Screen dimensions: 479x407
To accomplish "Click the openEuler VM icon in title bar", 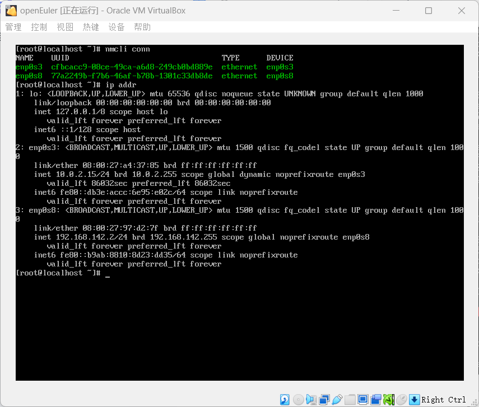I will coord(10,10).
